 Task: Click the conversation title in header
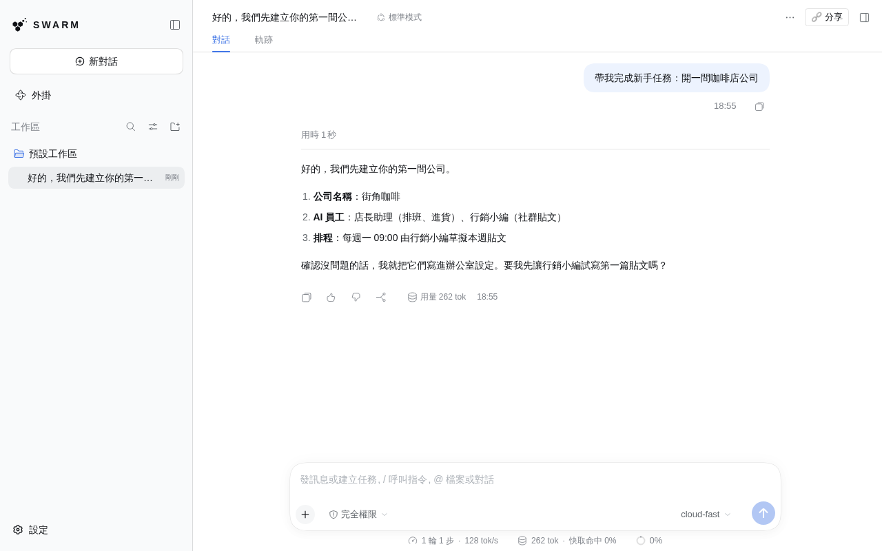(285, 17)
